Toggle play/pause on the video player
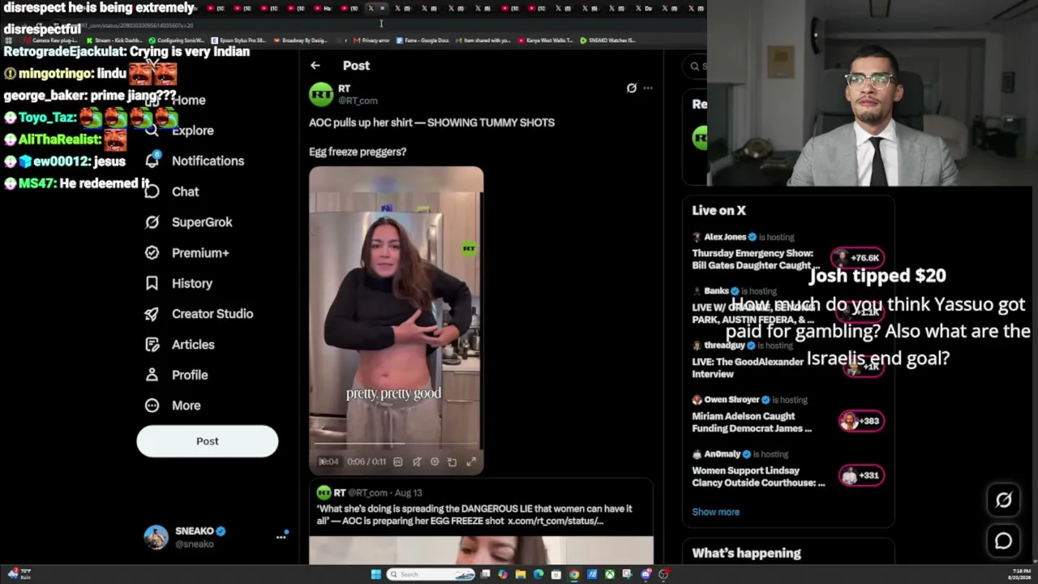 click(323, 462)
